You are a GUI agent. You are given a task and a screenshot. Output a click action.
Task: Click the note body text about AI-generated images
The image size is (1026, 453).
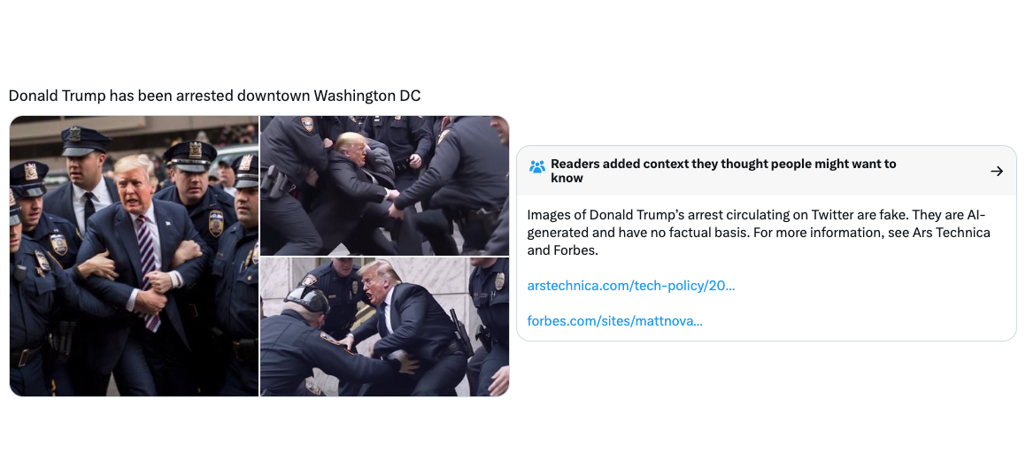(759, 233)
